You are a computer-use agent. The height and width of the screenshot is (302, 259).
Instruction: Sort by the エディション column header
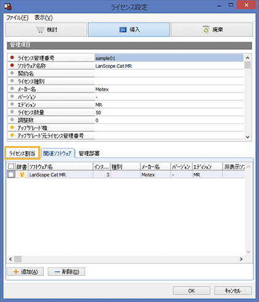(x=207, y=166)
